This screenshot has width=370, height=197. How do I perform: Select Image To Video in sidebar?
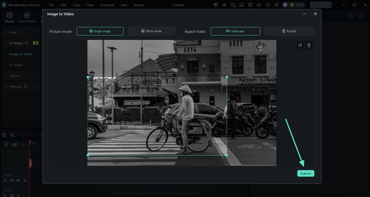pyautogui.click(x=21, y=54)
